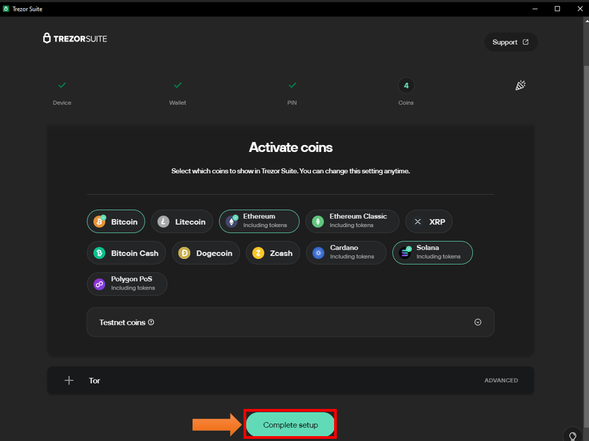Click the PIN step checkmark

pyautogui.click(x=292, y=85)
